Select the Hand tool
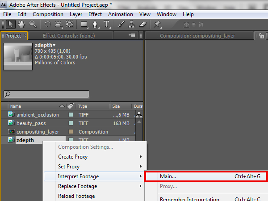 coord(21,24)
